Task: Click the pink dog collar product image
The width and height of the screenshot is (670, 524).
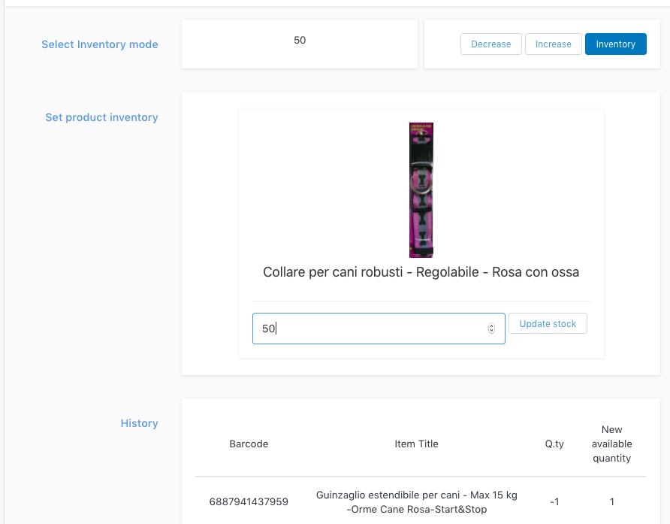Action: (x=421, y=190)
